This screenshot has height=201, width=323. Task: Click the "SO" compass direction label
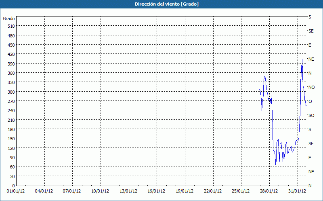pyautogui.click(x=311, y=115)
